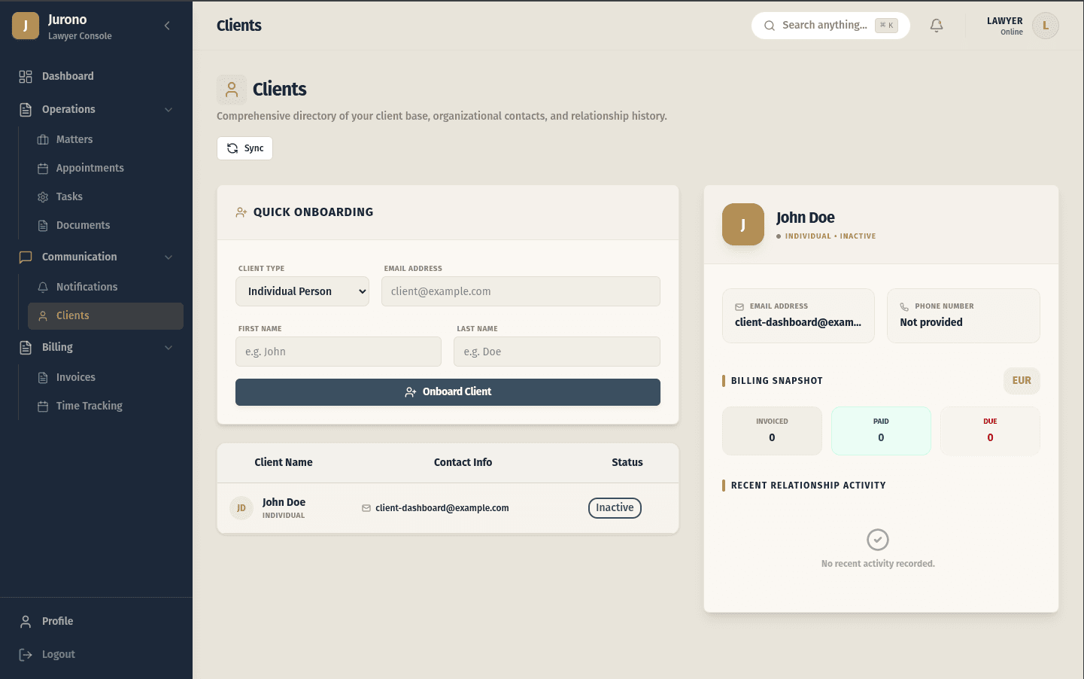Screen dimensions: 1084x679
Task: Collapse the Communication section
Action: 169,257
